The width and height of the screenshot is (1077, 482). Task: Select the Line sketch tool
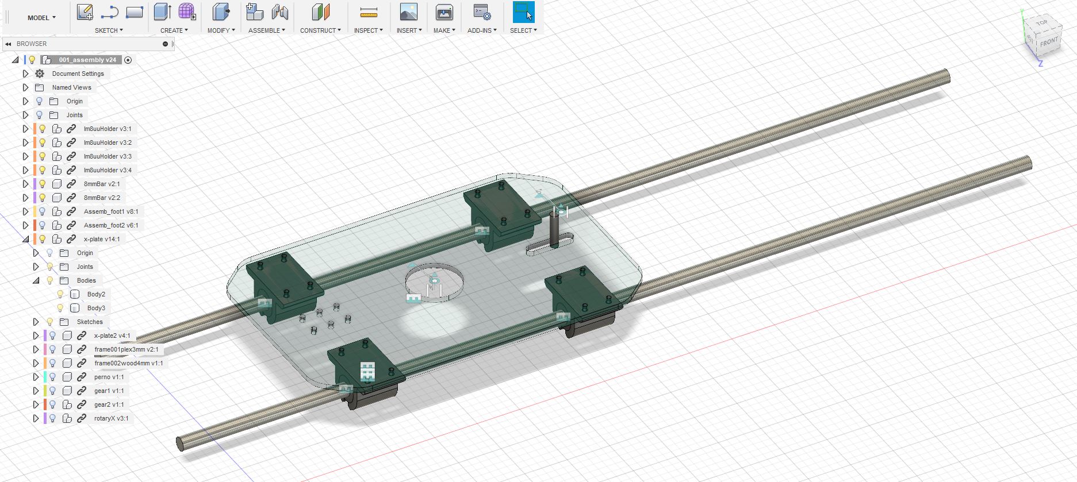[x=109, y=12]
